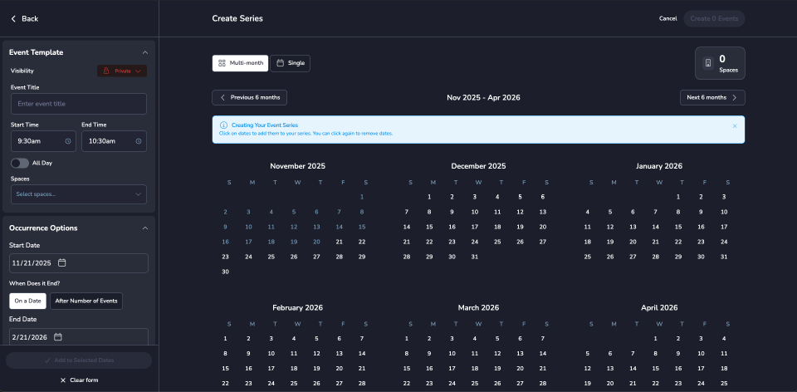Viewport: 797px width, 392px height.
Task: Dismiss the Creating Your Event Series banner
Action: coord(735,126)
